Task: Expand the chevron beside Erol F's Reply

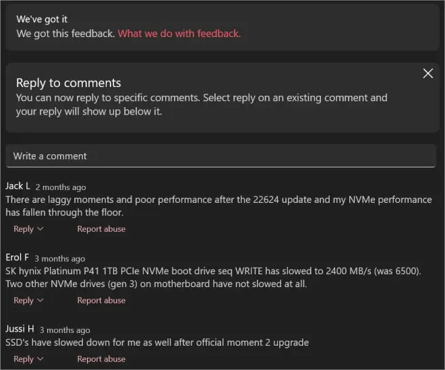Action: click(40, 300)
